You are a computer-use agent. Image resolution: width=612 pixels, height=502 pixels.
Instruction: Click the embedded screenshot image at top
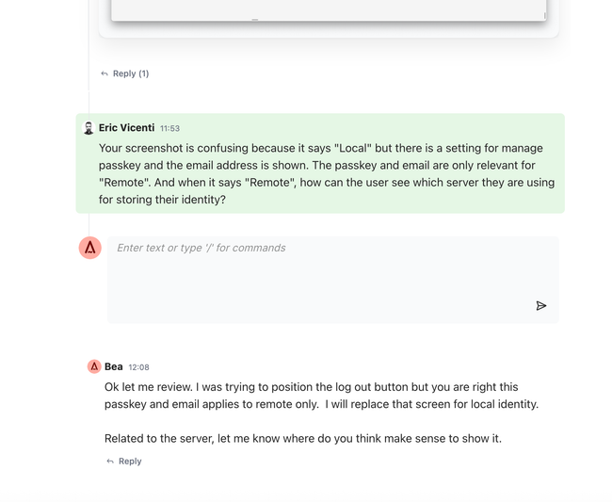[x=329, y=8]
